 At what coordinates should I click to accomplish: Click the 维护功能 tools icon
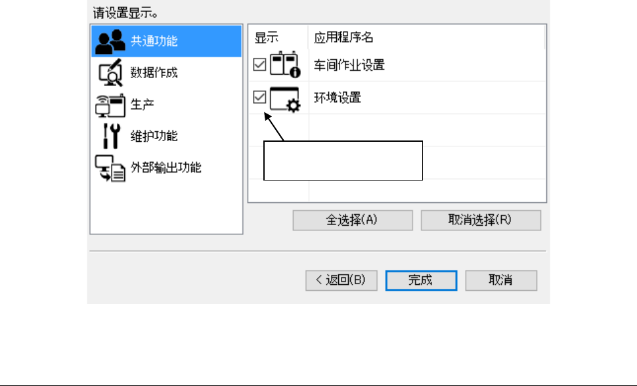coord(112,136)
